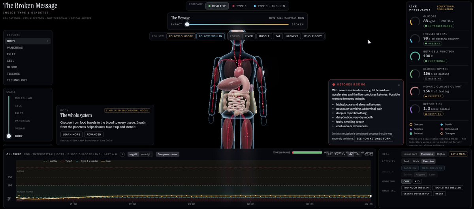The height and width of the screenshot is (209, 474).
Task: Trigger the Too Much Insulin scenario
Action: (416, 188)
